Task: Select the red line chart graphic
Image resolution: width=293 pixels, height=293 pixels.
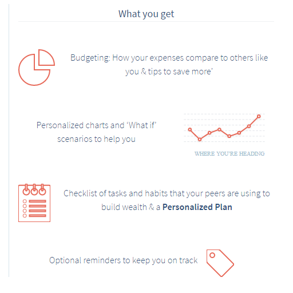Action: point(224,128)
